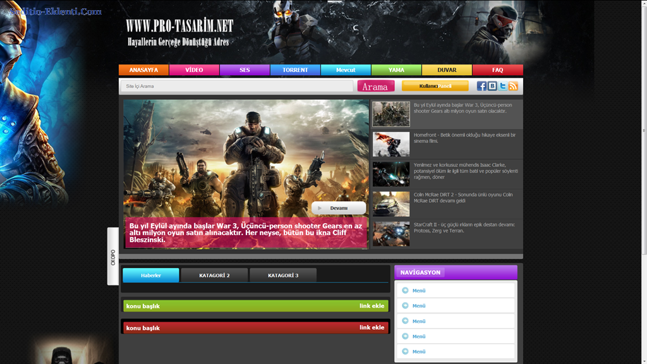Click the Homefront news headline text
647x364 pixels.
tap(464, 138)
